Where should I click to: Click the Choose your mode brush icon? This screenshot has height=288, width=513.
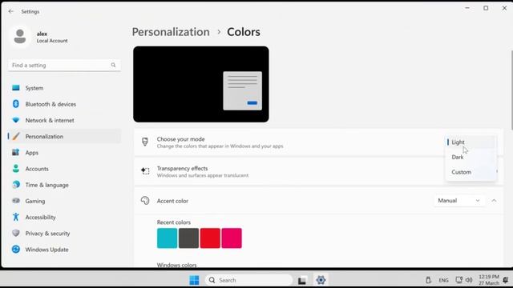pyautogui.click(x=145, y=142)
